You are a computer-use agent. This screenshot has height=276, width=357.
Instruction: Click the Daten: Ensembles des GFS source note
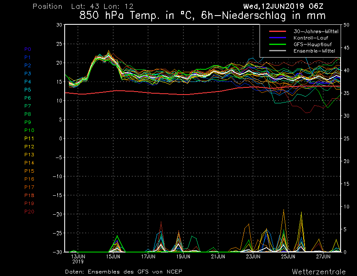point(123,271)
